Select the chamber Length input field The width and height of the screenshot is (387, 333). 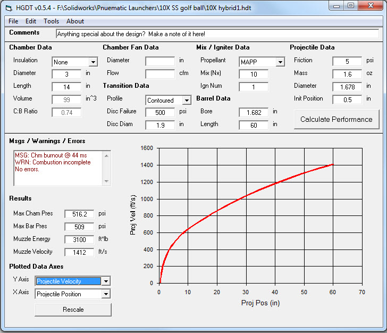(66, 86)
